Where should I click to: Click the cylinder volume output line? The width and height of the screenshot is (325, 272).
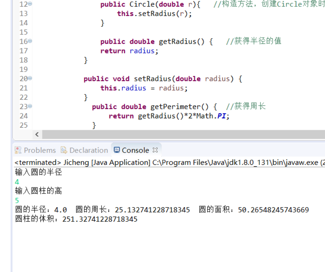pos(76,219)
